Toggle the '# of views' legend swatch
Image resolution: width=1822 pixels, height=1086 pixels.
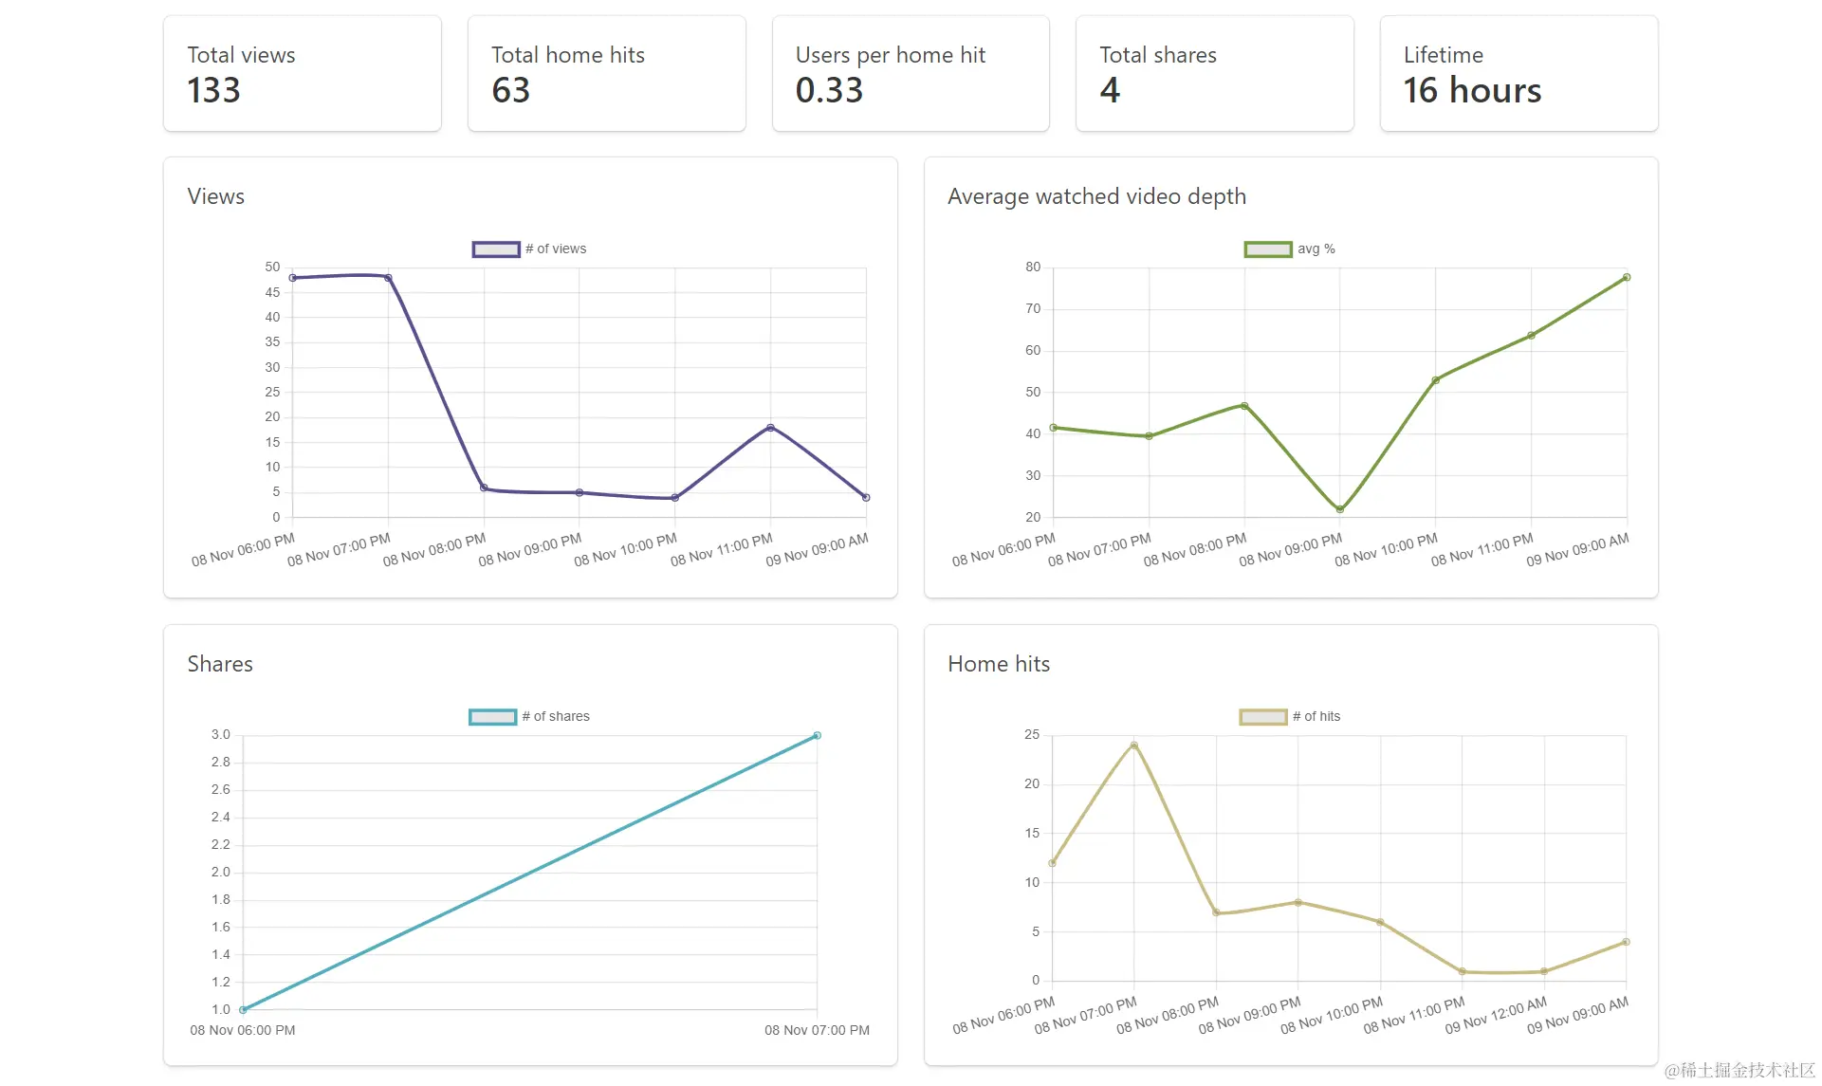[496, 249]
